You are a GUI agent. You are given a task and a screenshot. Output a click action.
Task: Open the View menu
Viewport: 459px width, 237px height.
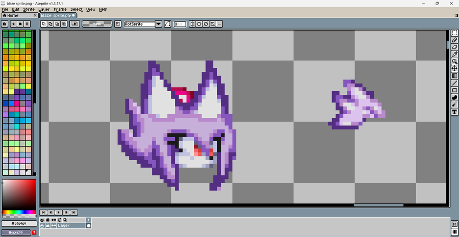(x=91, y=9)
